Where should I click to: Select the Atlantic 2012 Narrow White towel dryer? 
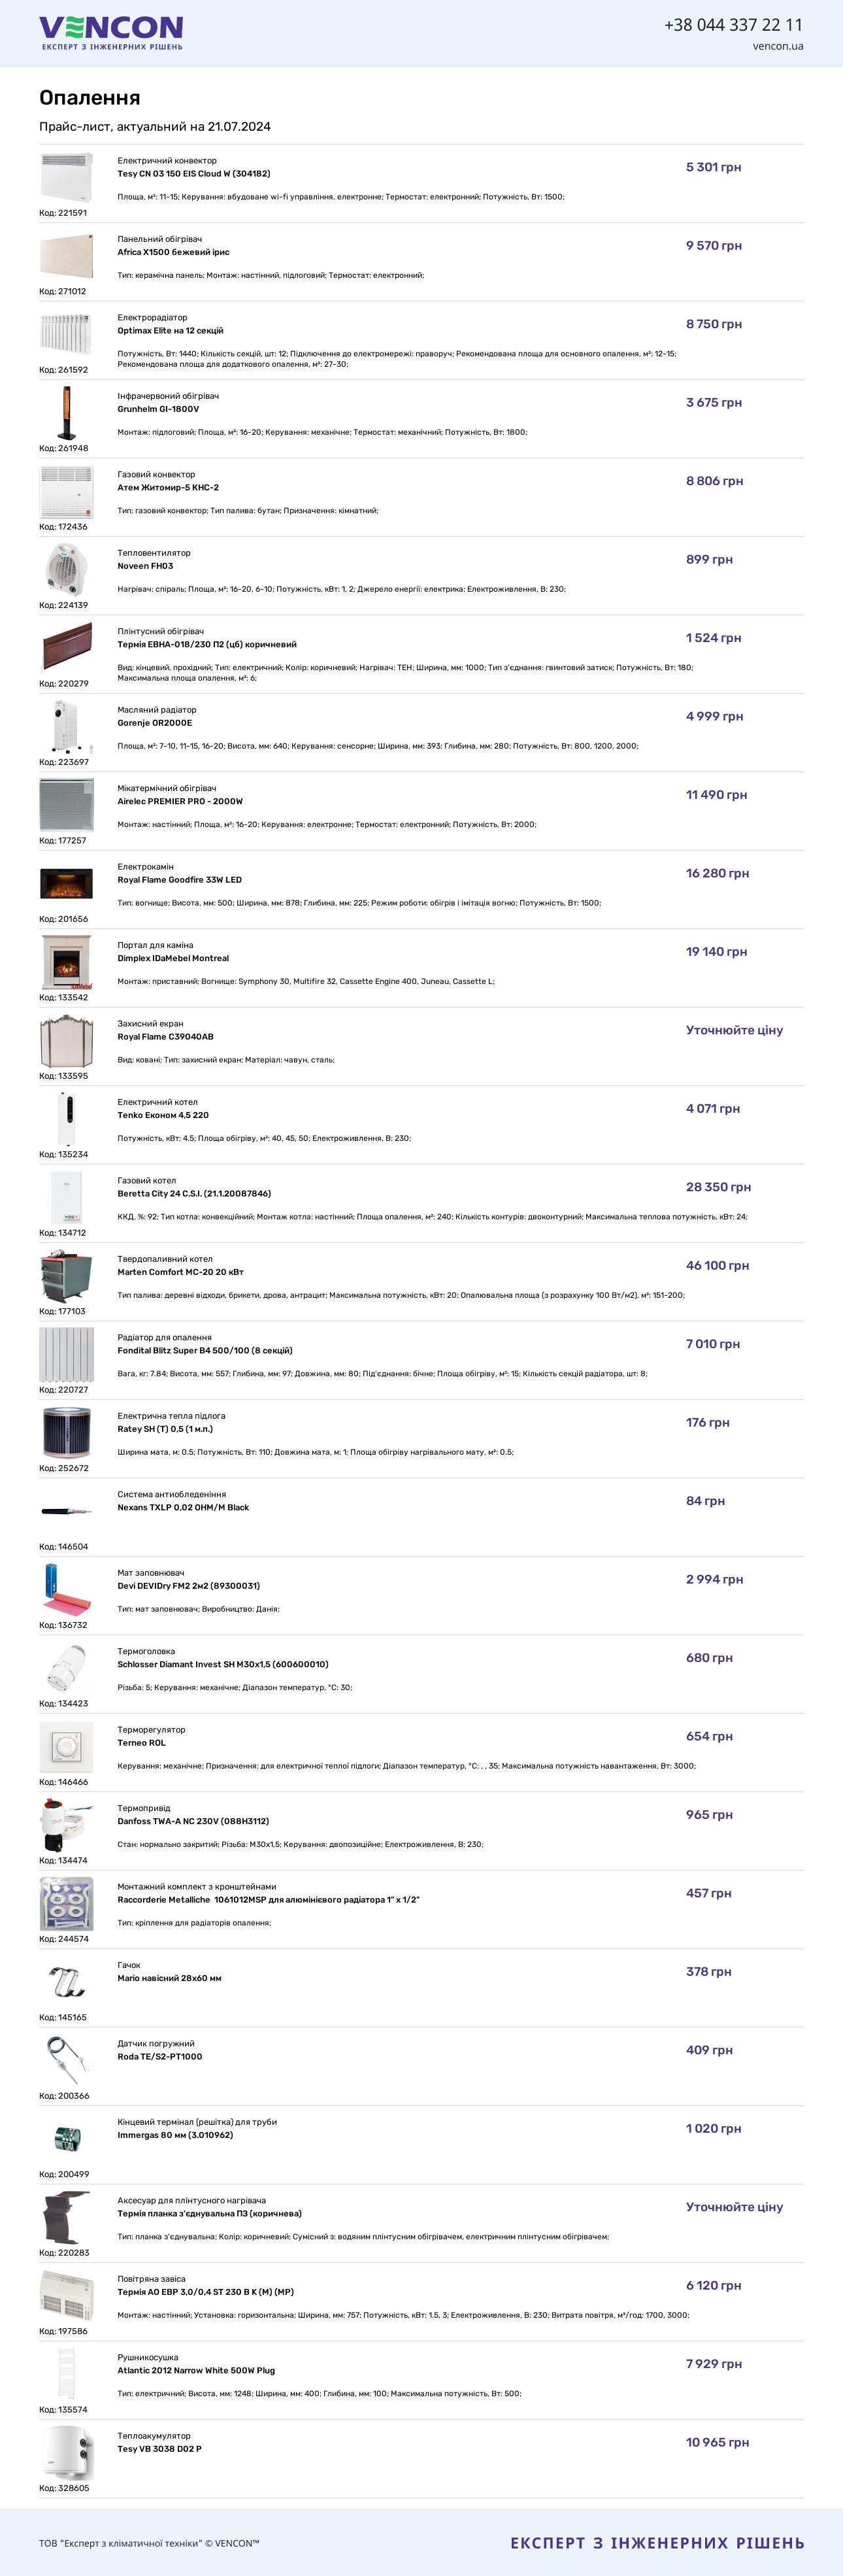(196, 2370)
